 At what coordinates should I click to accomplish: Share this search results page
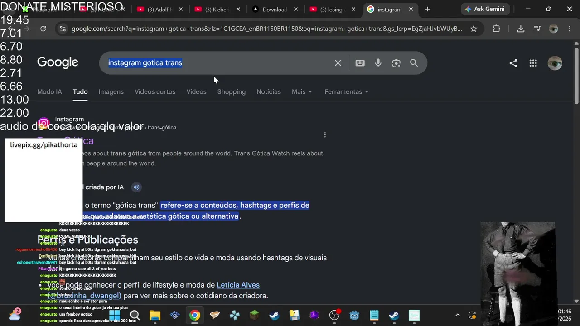513,63
